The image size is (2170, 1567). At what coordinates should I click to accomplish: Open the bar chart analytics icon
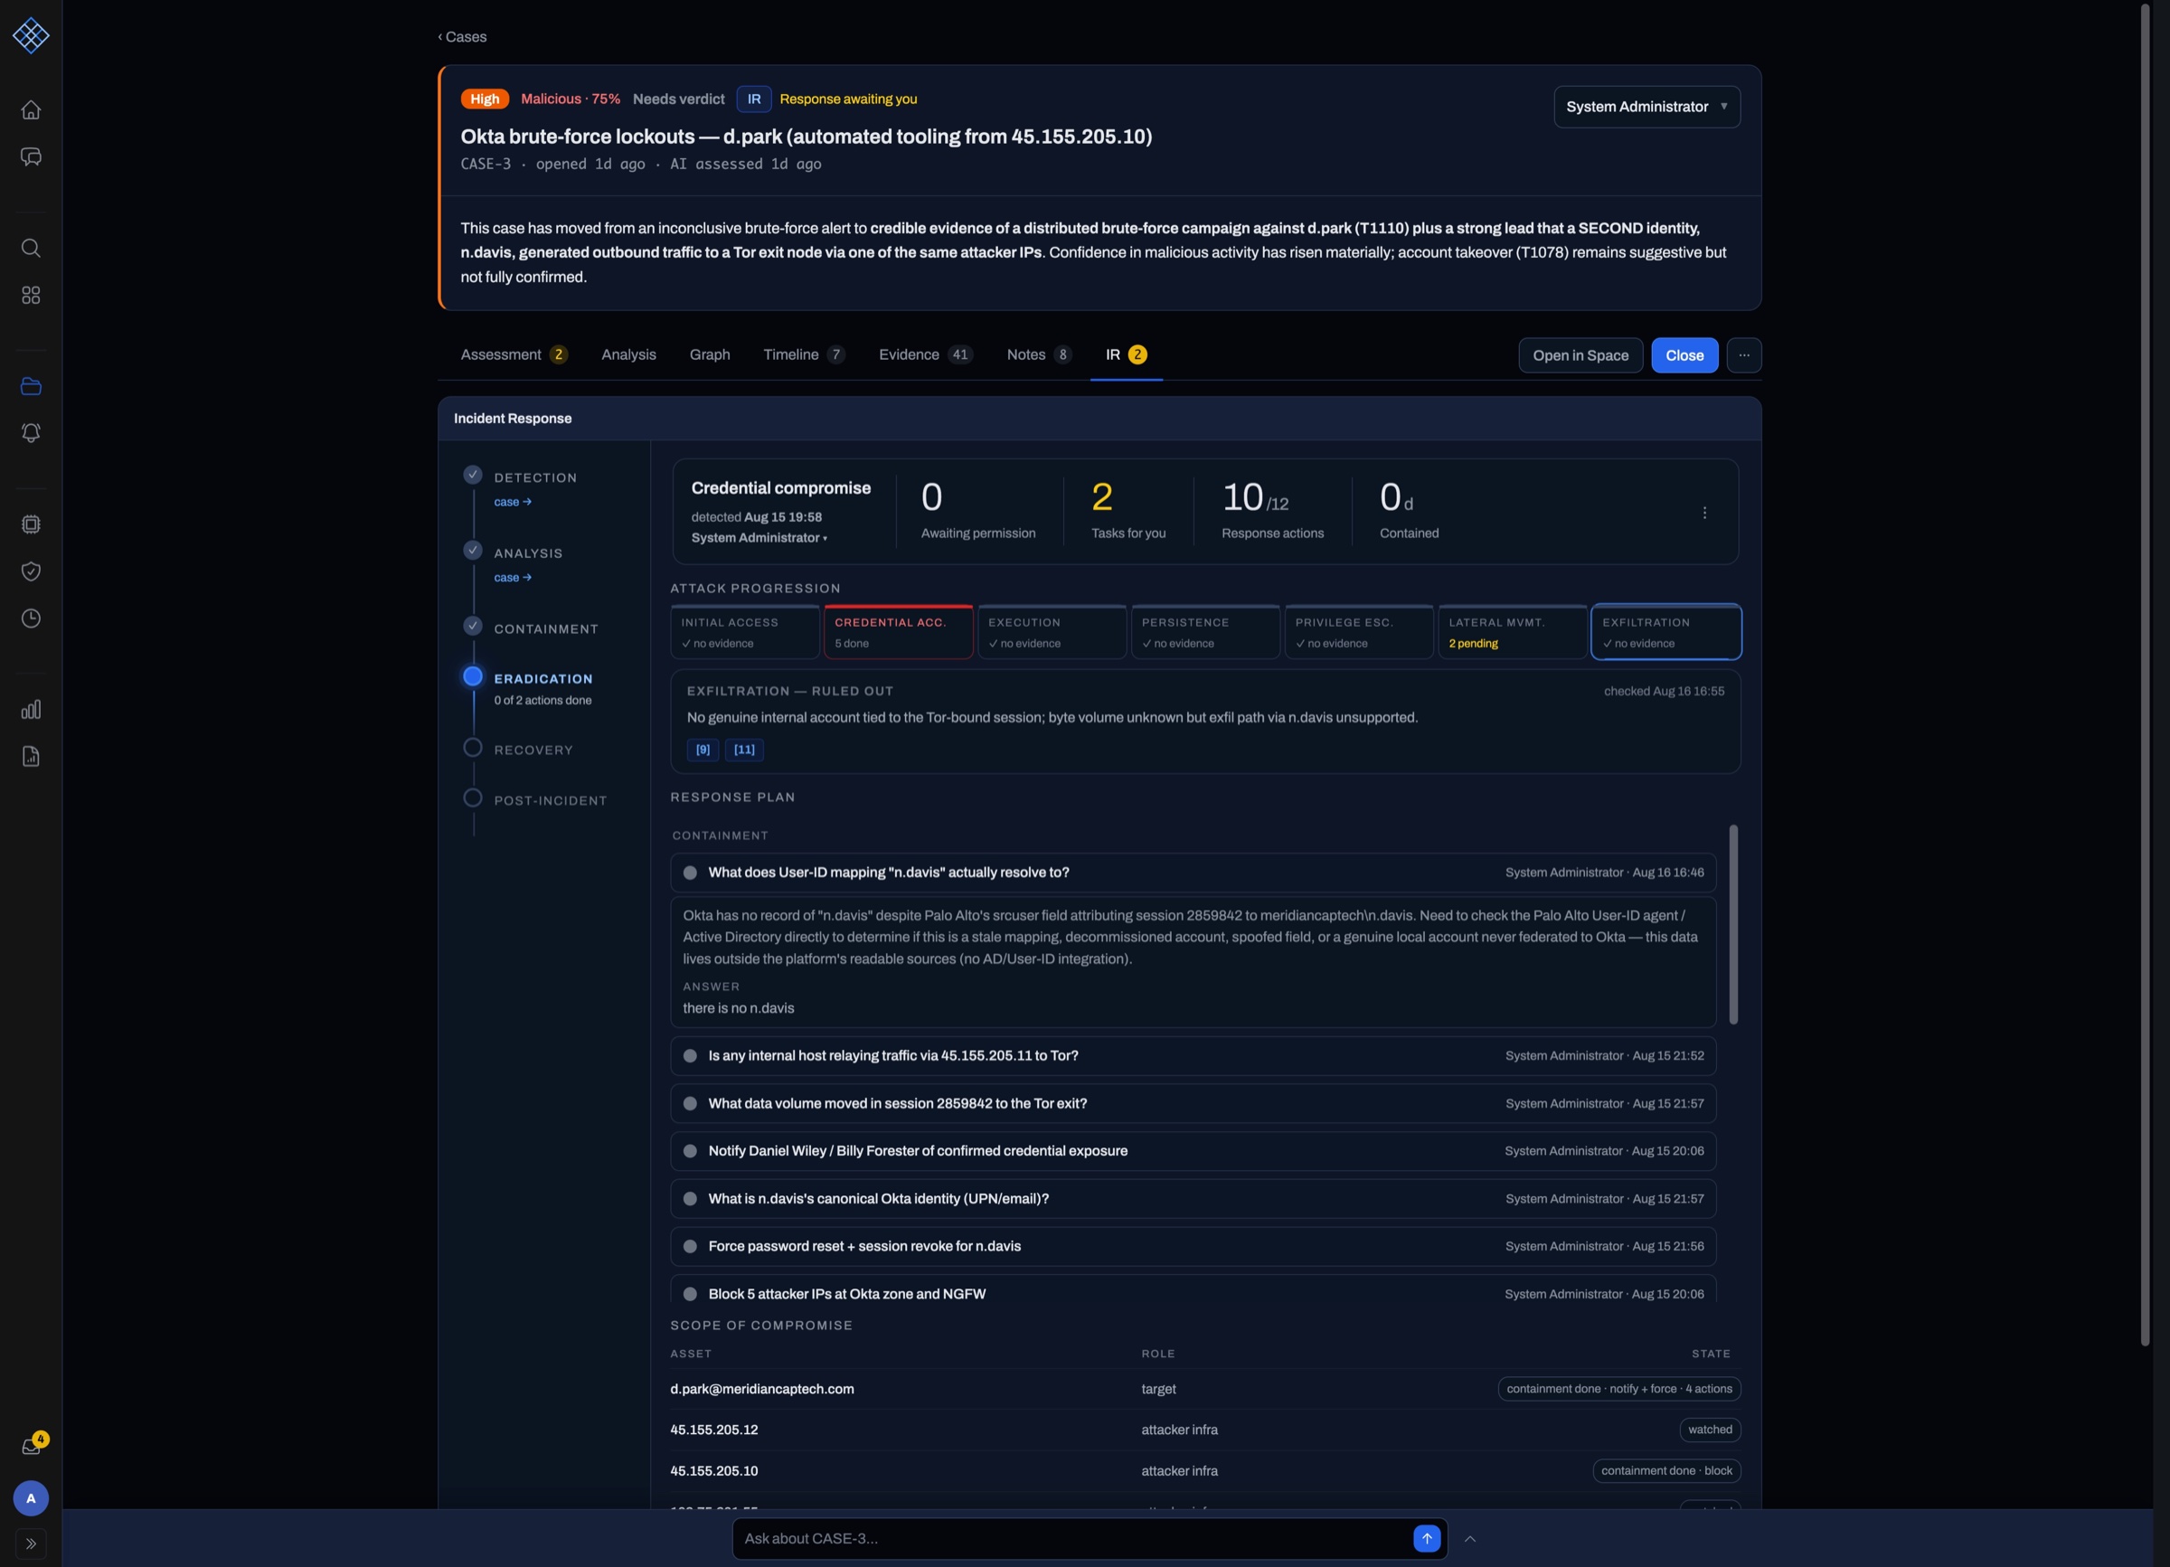click(31, 710)
